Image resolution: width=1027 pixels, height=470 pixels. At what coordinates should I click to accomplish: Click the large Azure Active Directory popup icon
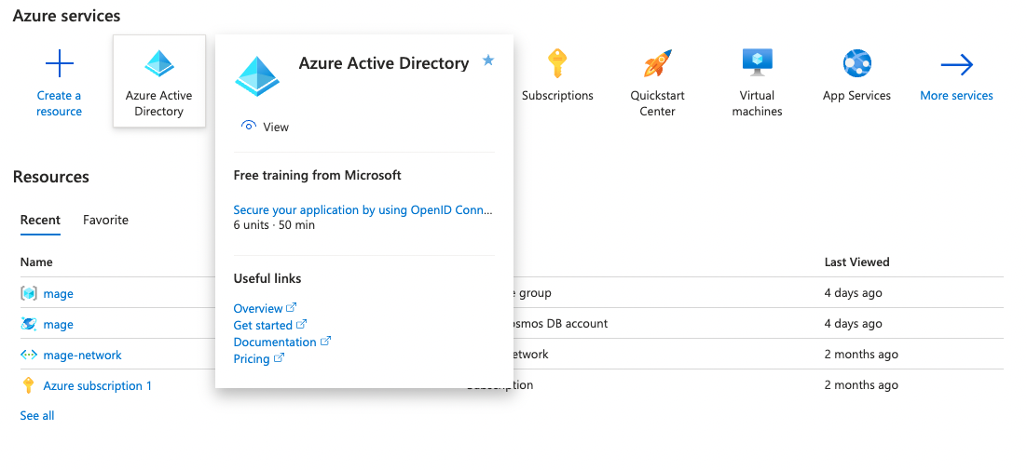click(257, 75)
